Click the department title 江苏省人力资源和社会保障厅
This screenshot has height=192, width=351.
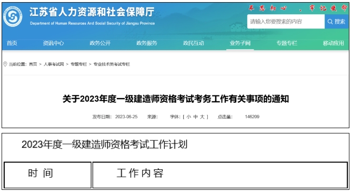point(92,12)
